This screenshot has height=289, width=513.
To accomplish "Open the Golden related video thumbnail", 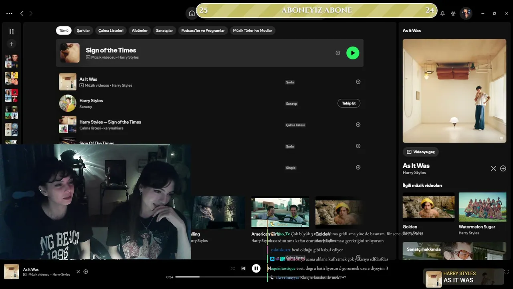I will 429,207.
